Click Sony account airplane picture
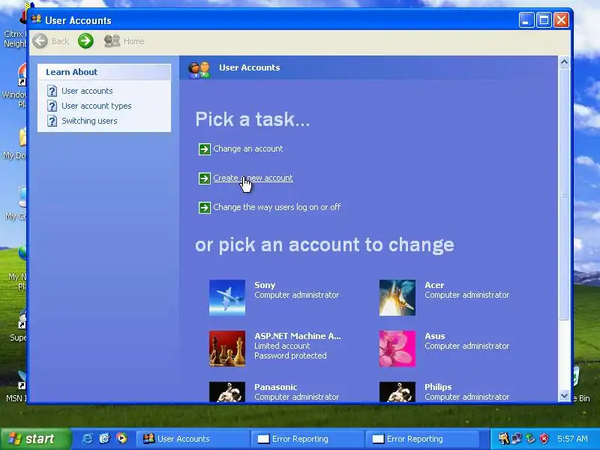This screenshot has height=450, width=600. pyautogui.click(x=227, y=298)
